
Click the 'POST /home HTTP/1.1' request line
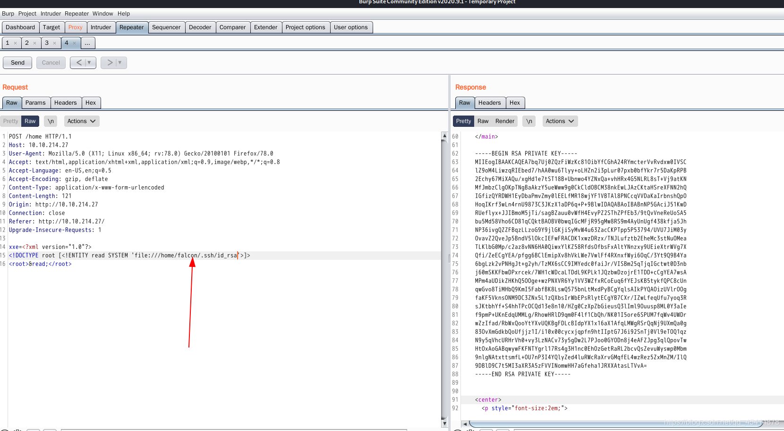pos(40,137)
